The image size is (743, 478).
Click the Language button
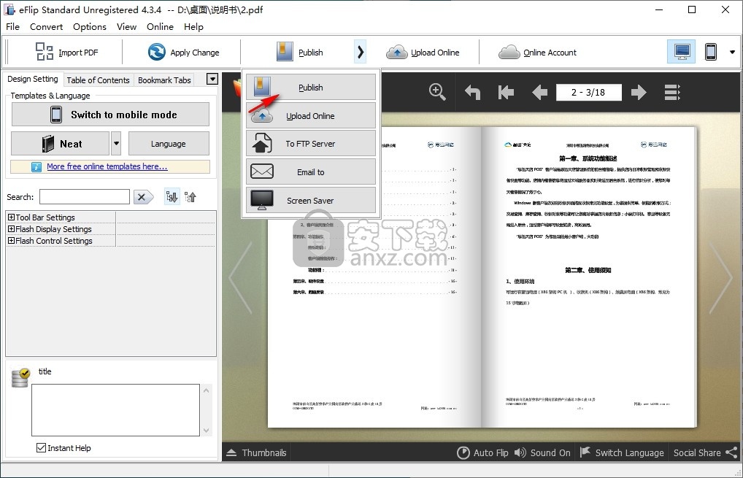pos(169,144)
